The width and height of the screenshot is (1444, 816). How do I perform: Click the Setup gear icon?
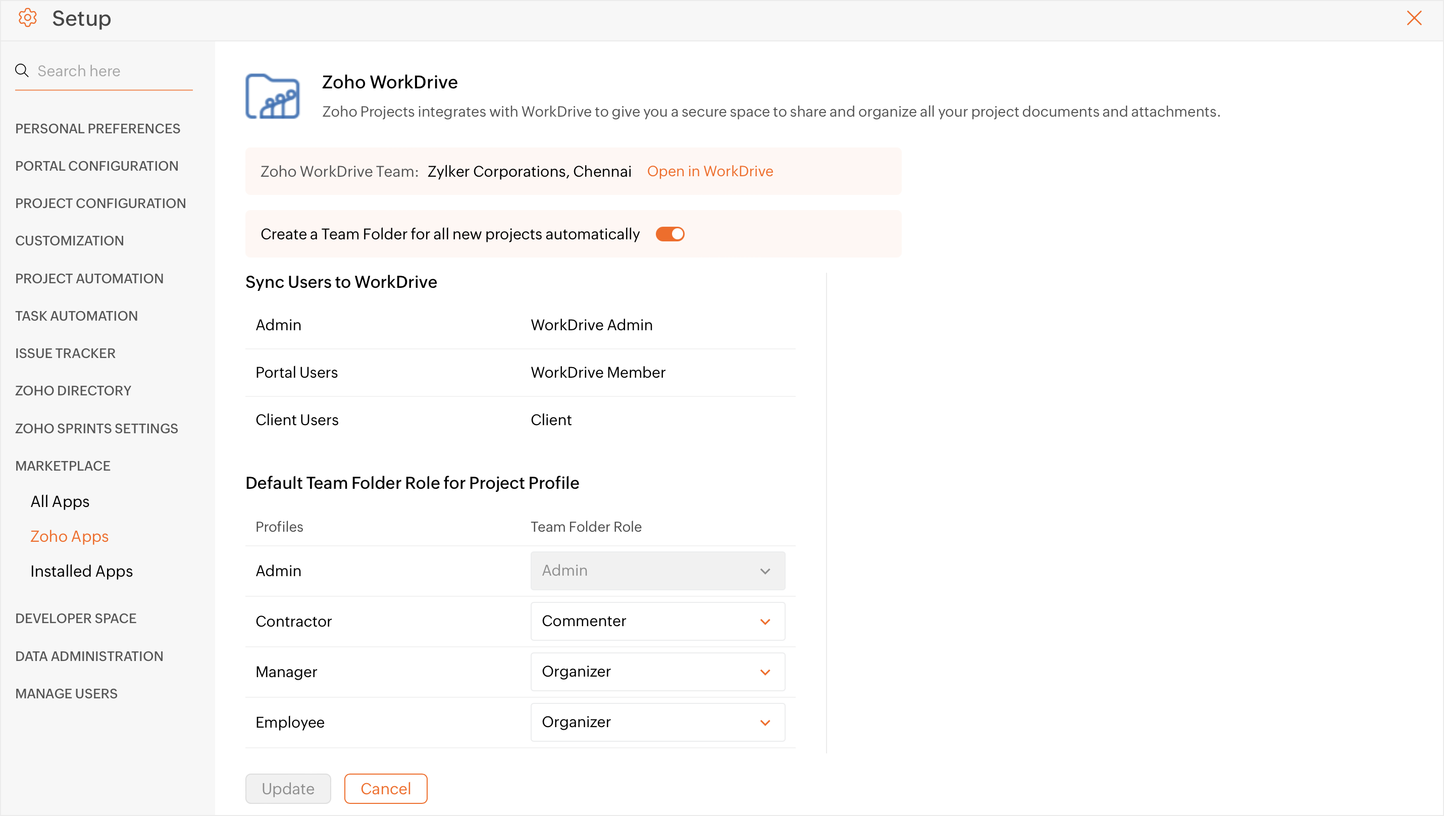click(27, 18)
